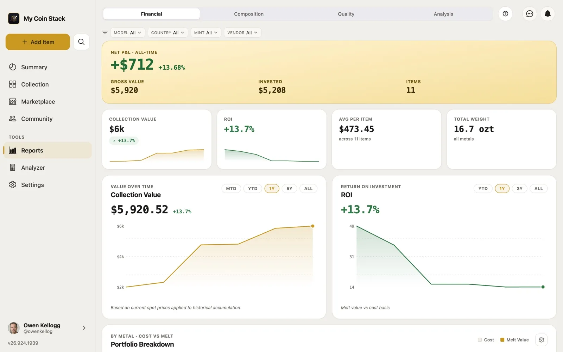Select ALL range for Collection Value
Screen dimensions: 563x352
click(308, 189)
